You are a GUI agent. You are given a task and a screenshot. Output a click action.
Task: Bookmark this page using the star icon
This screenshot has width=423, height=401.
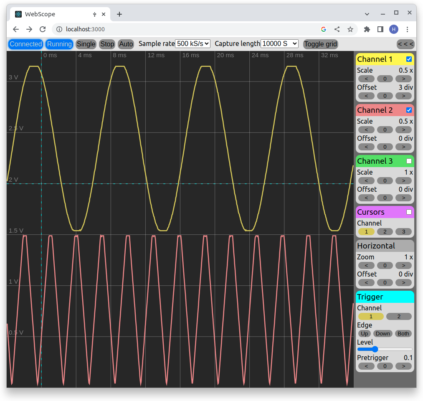pos(350,29)
